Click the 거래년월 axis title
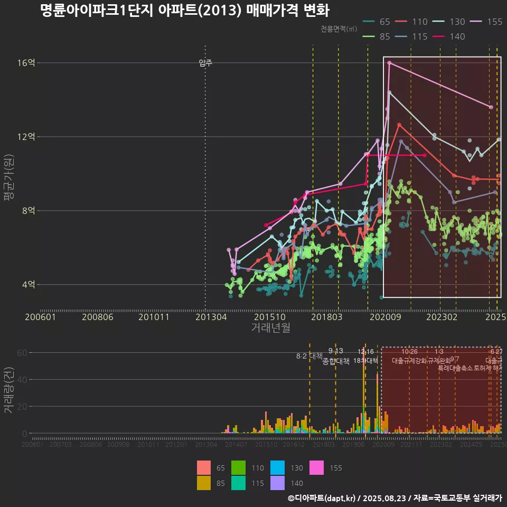This screenshot has height=507, width=507. point(270,327)
